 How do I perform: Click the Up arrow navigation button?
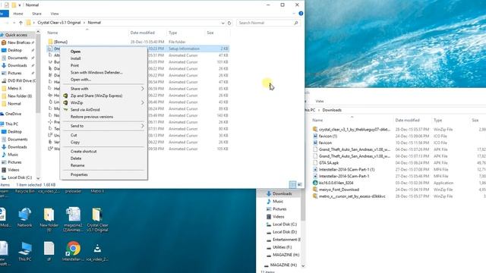21,23
